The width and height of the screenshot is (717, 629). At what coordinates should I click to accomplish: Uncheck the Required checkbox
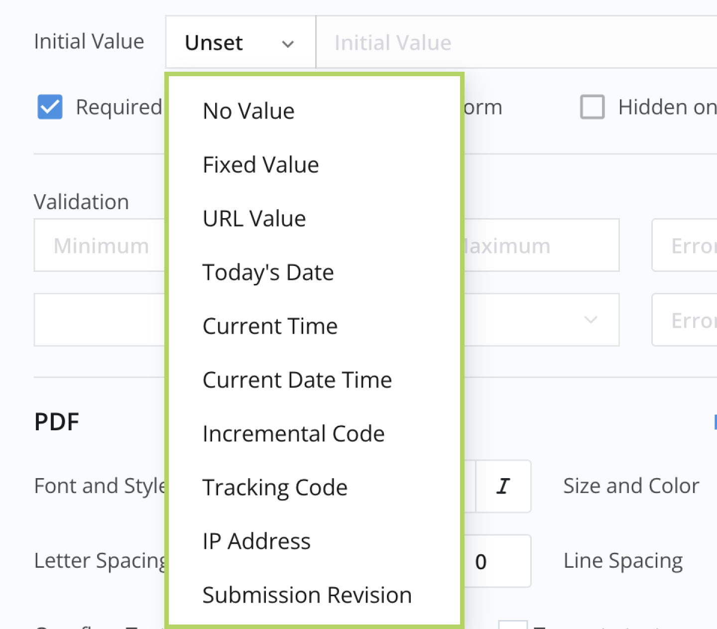click(50, 107)
